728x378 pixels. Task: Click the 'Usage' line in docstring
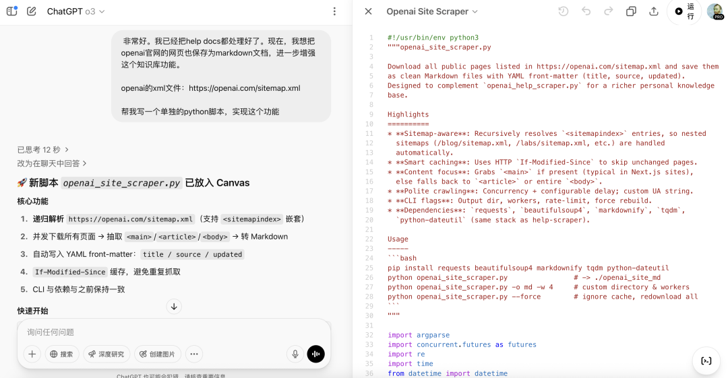(x=398, y=239)
